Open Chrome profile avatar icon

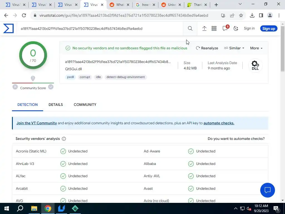click(x=270, y=16)
